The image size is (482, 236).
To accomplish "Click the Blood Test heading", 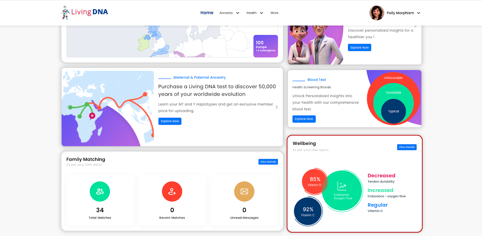I will [317, 80].
